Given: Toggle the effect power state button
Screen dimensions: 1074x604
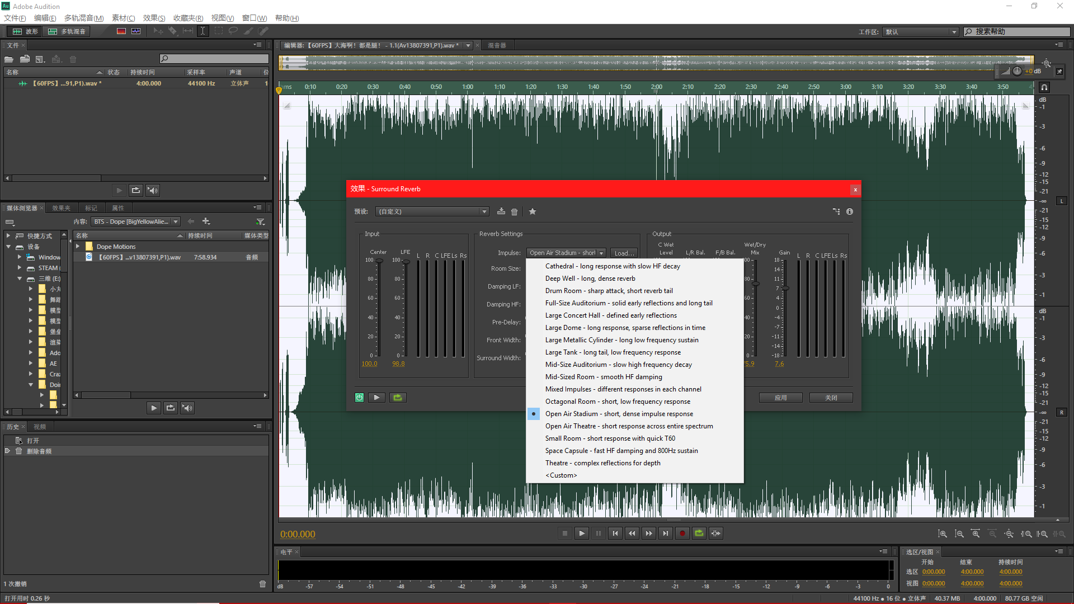Looking at the screenshot, I should point(359,398).
